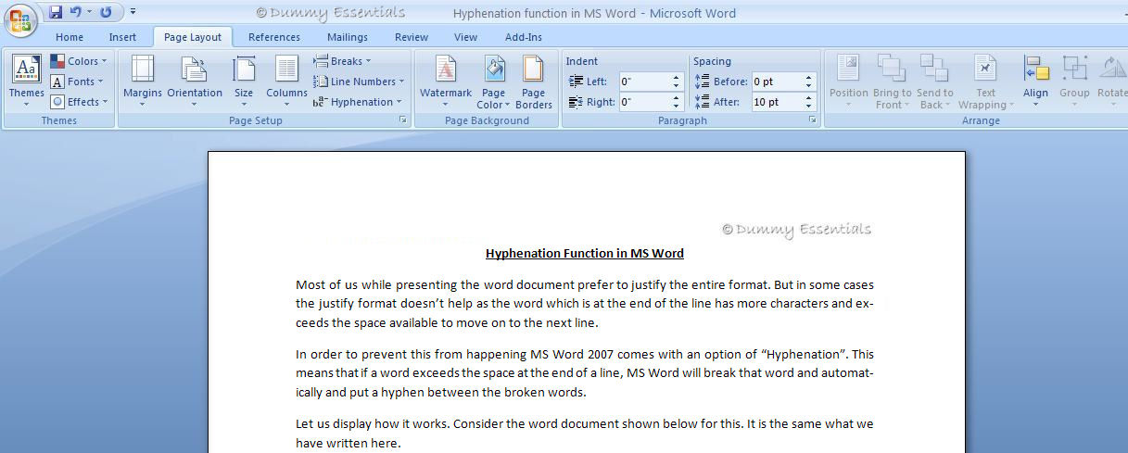This screenshot has width=1128, height=453.
Task: Switch to the Review tab
Action: tap(412, 37)
